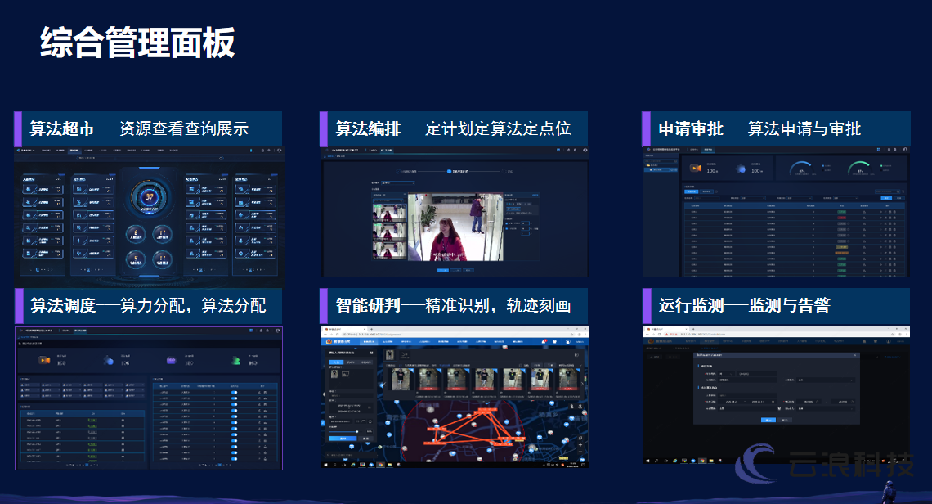Open first dropdown in 申请审批 filter row
The height and width of the screenshot is (504, 932).
coord(753,198)
